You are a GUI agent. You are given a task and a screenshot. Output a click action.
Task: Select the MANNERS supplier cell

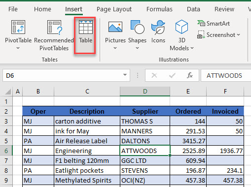tap(145, 131)
